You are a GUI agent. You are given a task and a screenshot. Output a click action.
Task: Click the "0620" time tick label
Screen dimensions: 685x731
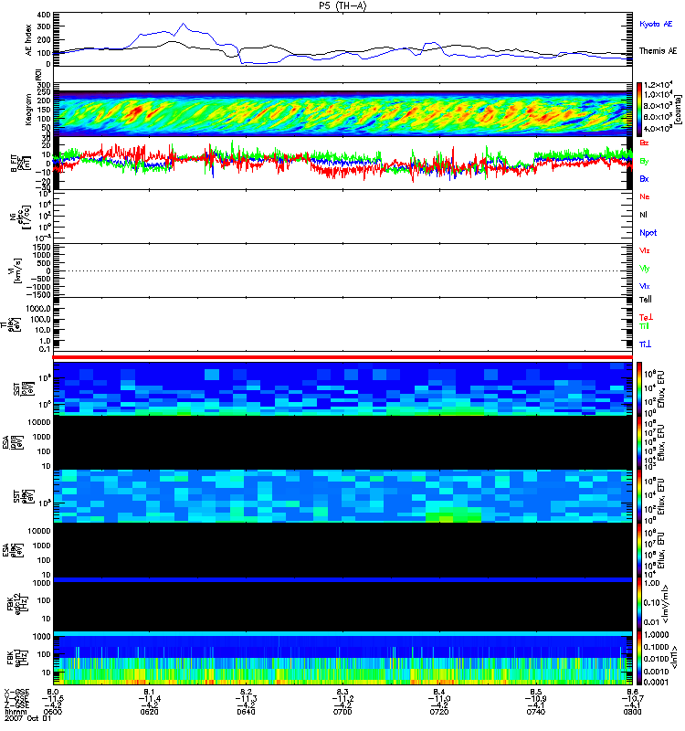[149, 712]
